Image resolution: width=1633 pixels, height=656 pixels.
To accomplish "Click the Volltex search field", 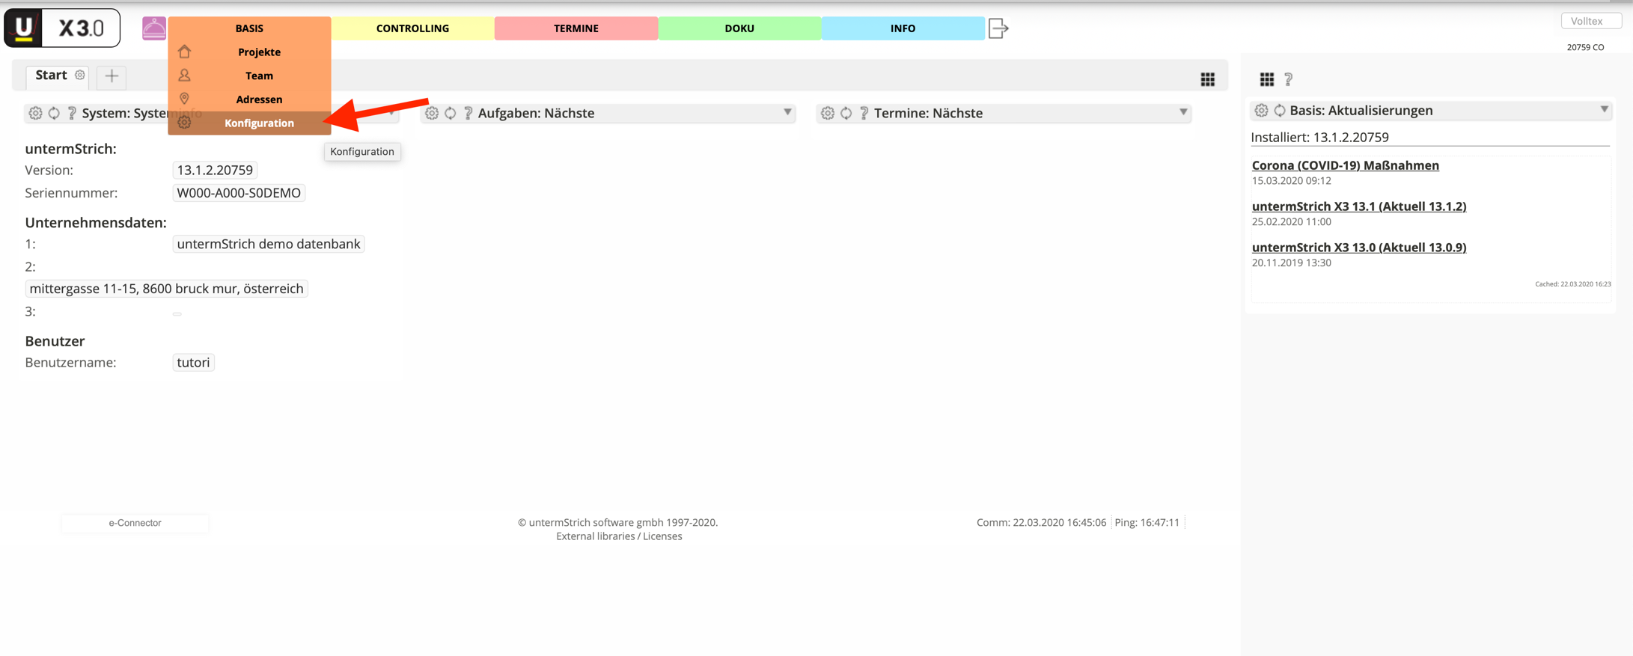I will [1590, 21].
